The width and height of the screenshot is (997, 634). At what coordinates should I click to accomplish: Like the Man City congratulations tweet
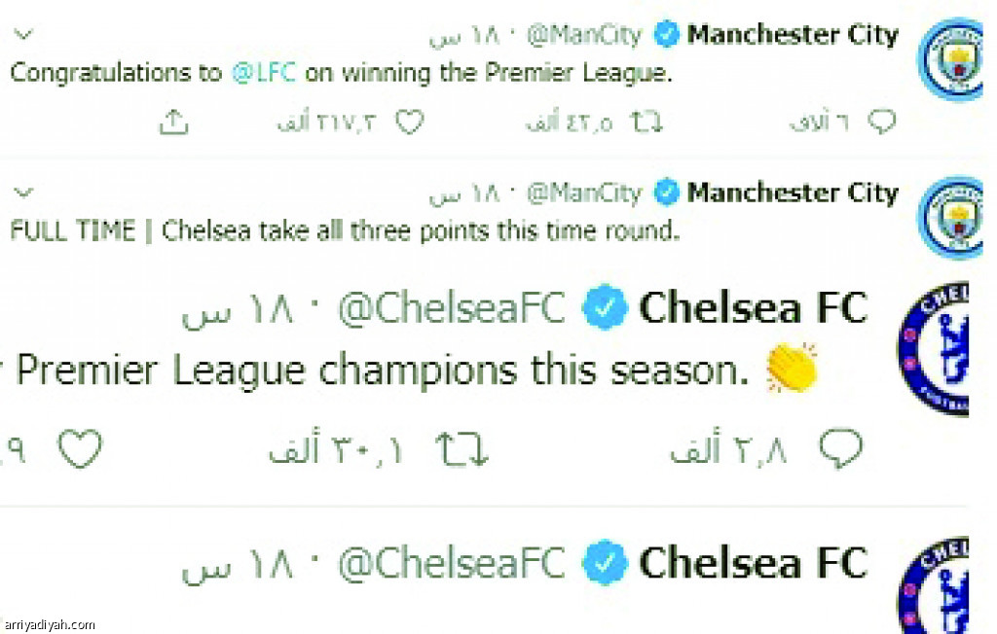coord(409,122)
